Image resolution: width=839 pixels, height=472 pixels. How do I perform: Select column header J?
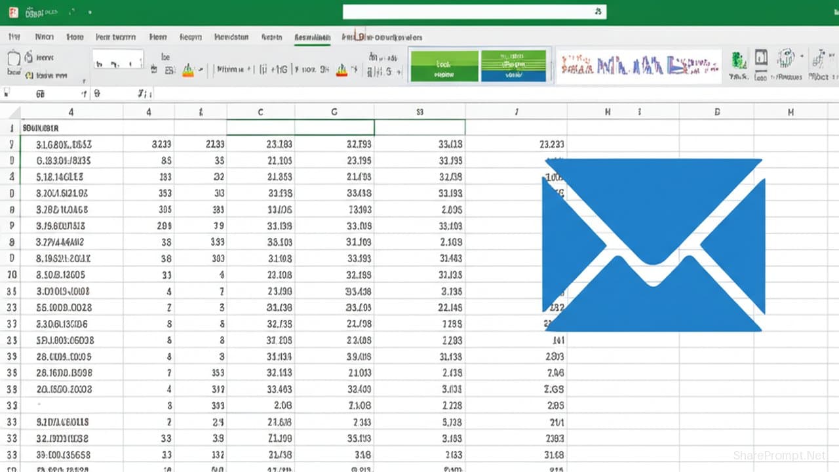(517, 112)
